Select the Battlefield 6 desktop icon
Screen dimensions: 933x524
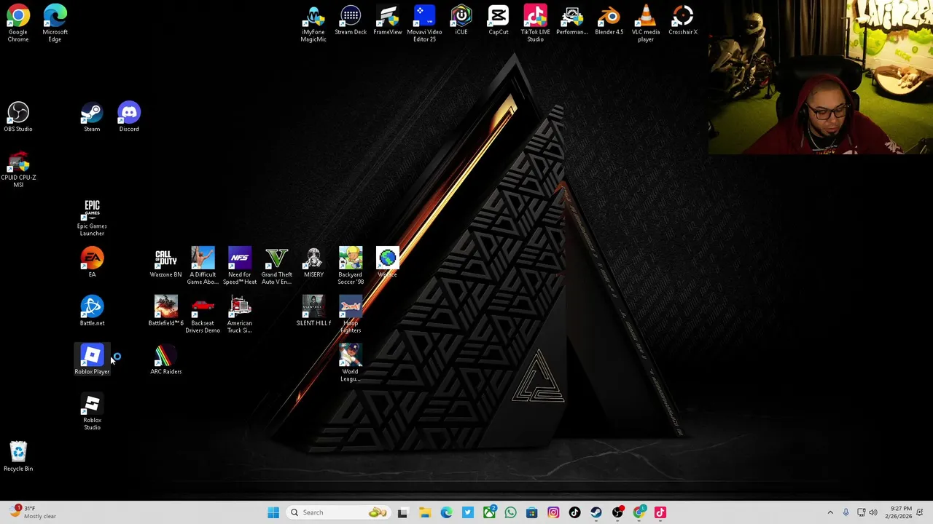coord(165,311)
